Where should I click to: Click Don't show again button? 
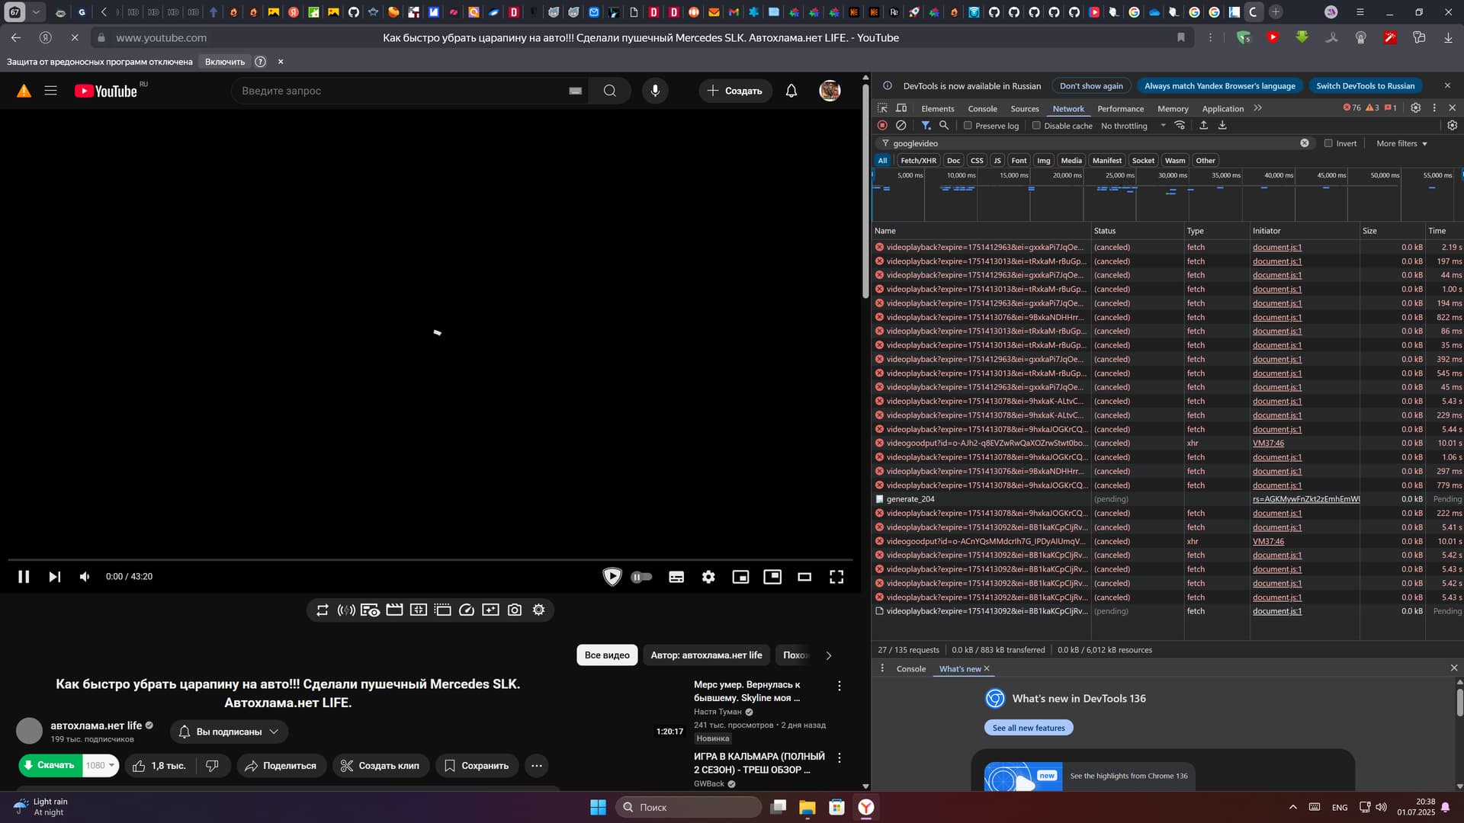point(1091,86)
